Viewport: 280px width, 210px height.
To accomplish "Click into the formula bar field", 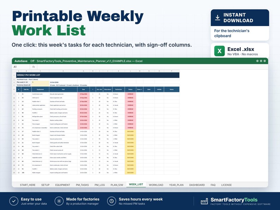I will coord(152,67).
